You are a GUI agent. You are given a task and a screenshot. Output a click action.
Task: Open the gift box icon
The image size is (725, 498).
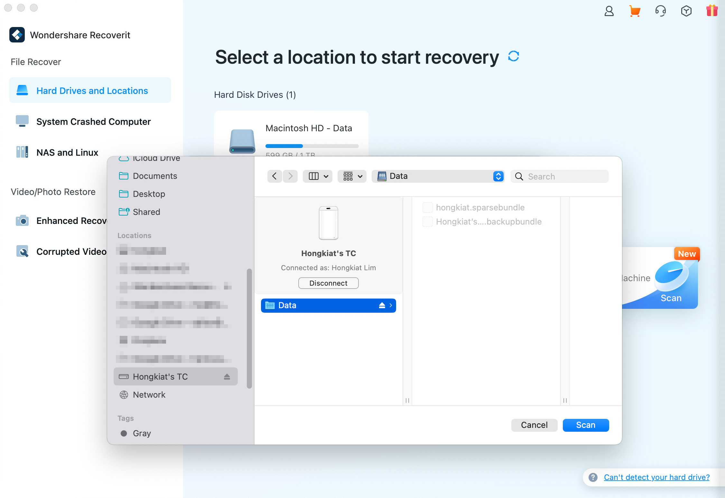click(712, 11)
